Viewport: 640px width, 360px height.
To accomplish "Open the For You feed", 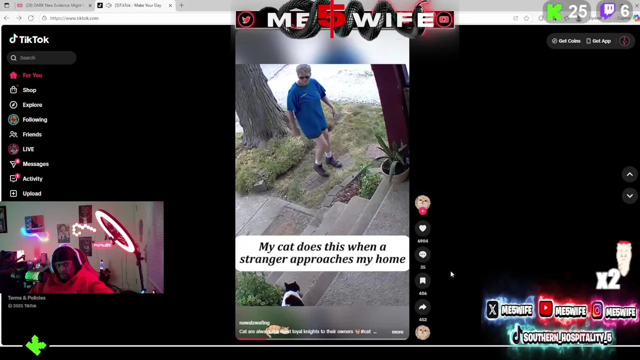I will [25, 75].
